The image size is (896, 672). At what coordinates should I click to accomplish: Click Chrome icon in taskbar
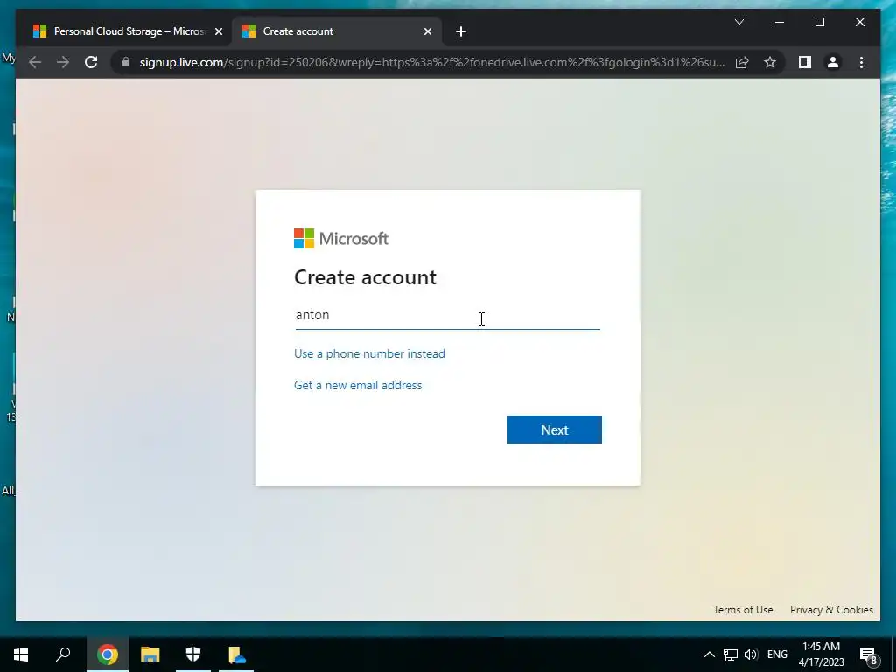coord(108,654)
